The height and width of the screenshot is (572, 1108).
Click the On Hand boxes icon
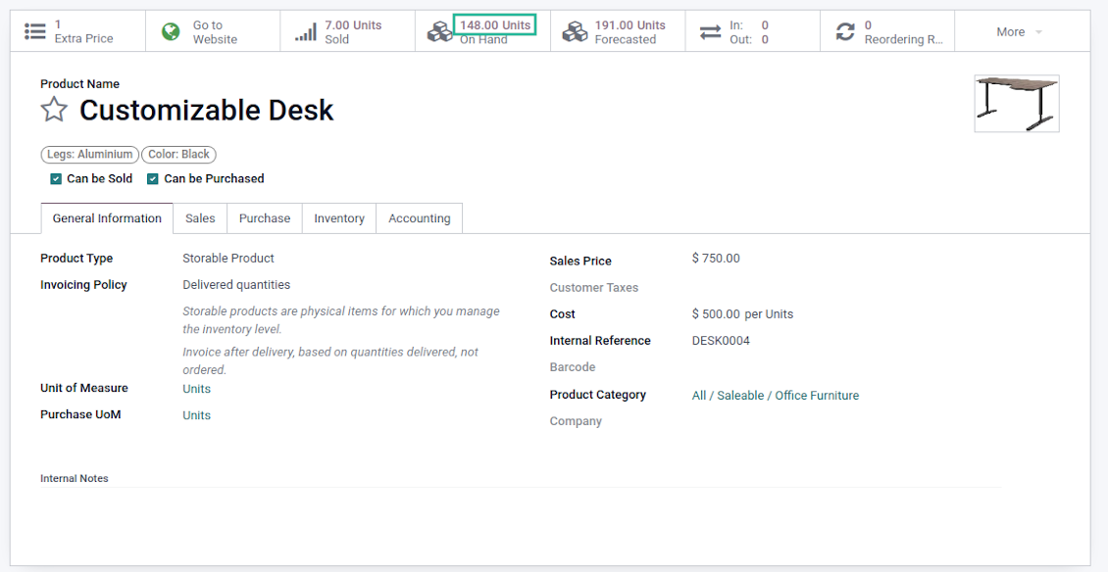tap(439, 31)
